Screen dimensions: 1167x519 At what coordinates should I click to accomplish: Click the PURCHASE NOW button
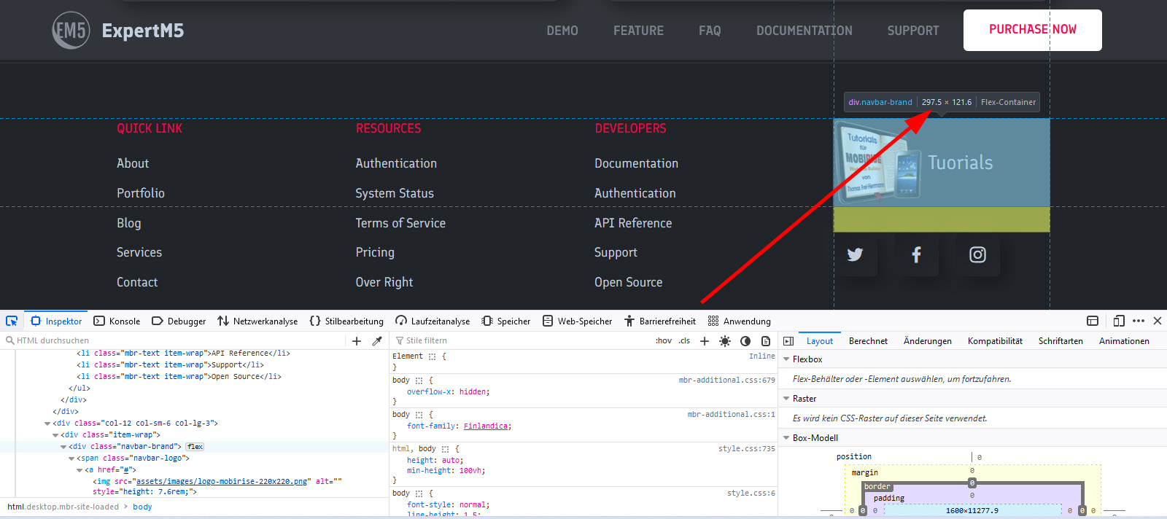[x=1032, y=30]
